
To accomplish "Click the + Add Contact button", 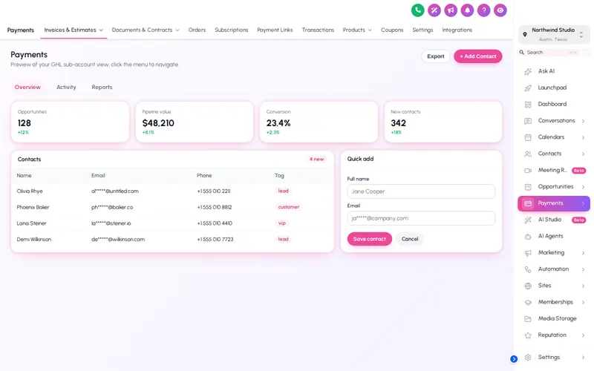I will [477, 56].
